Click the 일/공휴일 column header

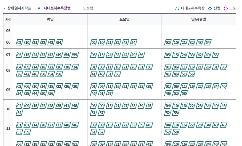[199, 19]
